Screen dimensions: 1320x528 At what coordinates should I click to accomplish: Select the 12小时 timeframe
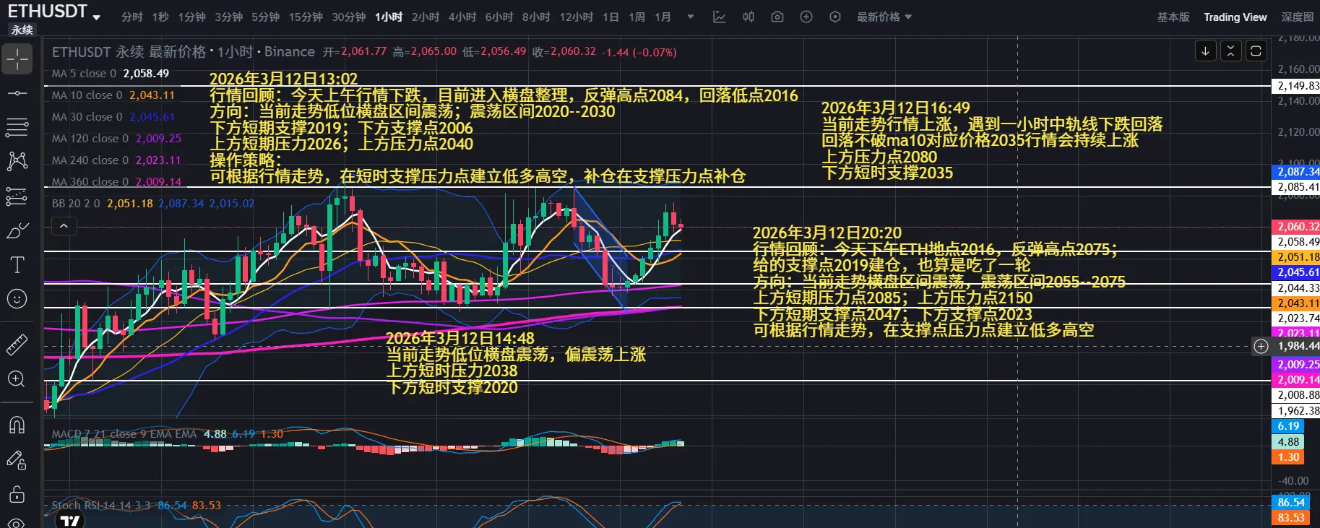577,17
